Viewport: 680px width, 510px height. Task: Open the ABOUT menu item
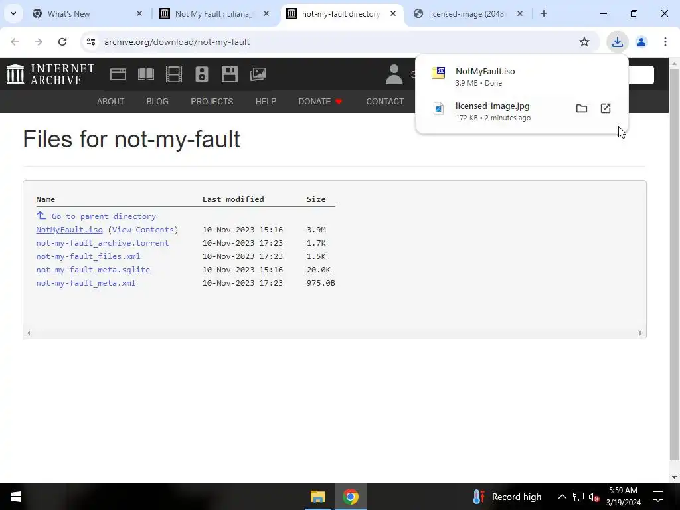[x=111, y=102]
